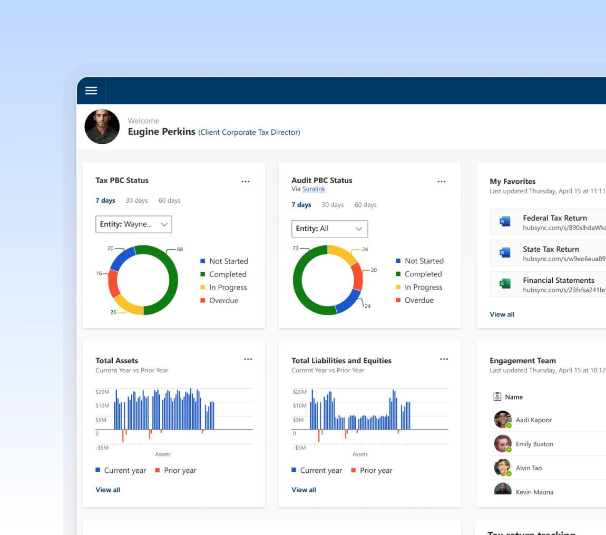The height and width of the screenshot is (535, 606).
Task: Select Emily Buxton name in team list
Action: tap(534, 444)
